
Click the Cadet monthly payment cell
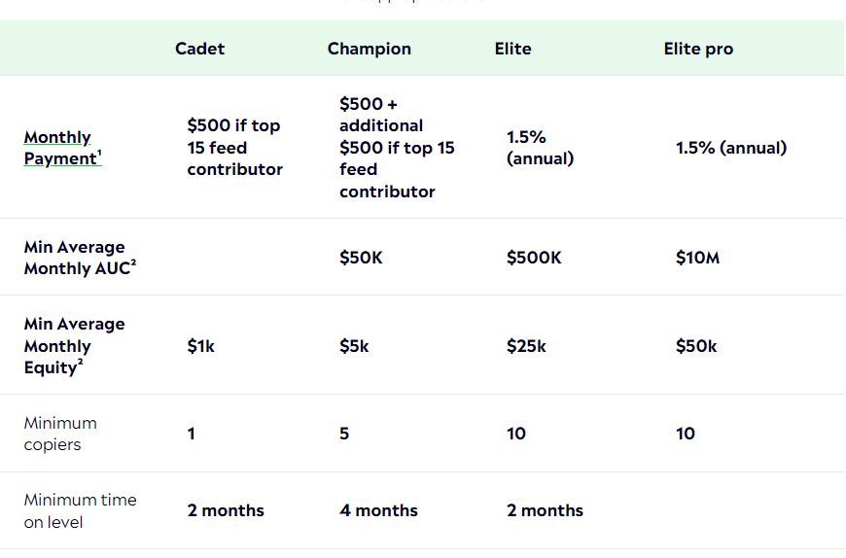[234, 148]
